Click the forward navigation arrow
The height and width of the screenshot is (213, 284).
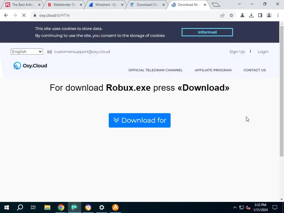pos(15,16)
